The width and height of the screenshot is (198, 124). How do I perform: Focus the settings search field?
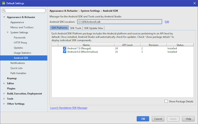pos(24,11)
